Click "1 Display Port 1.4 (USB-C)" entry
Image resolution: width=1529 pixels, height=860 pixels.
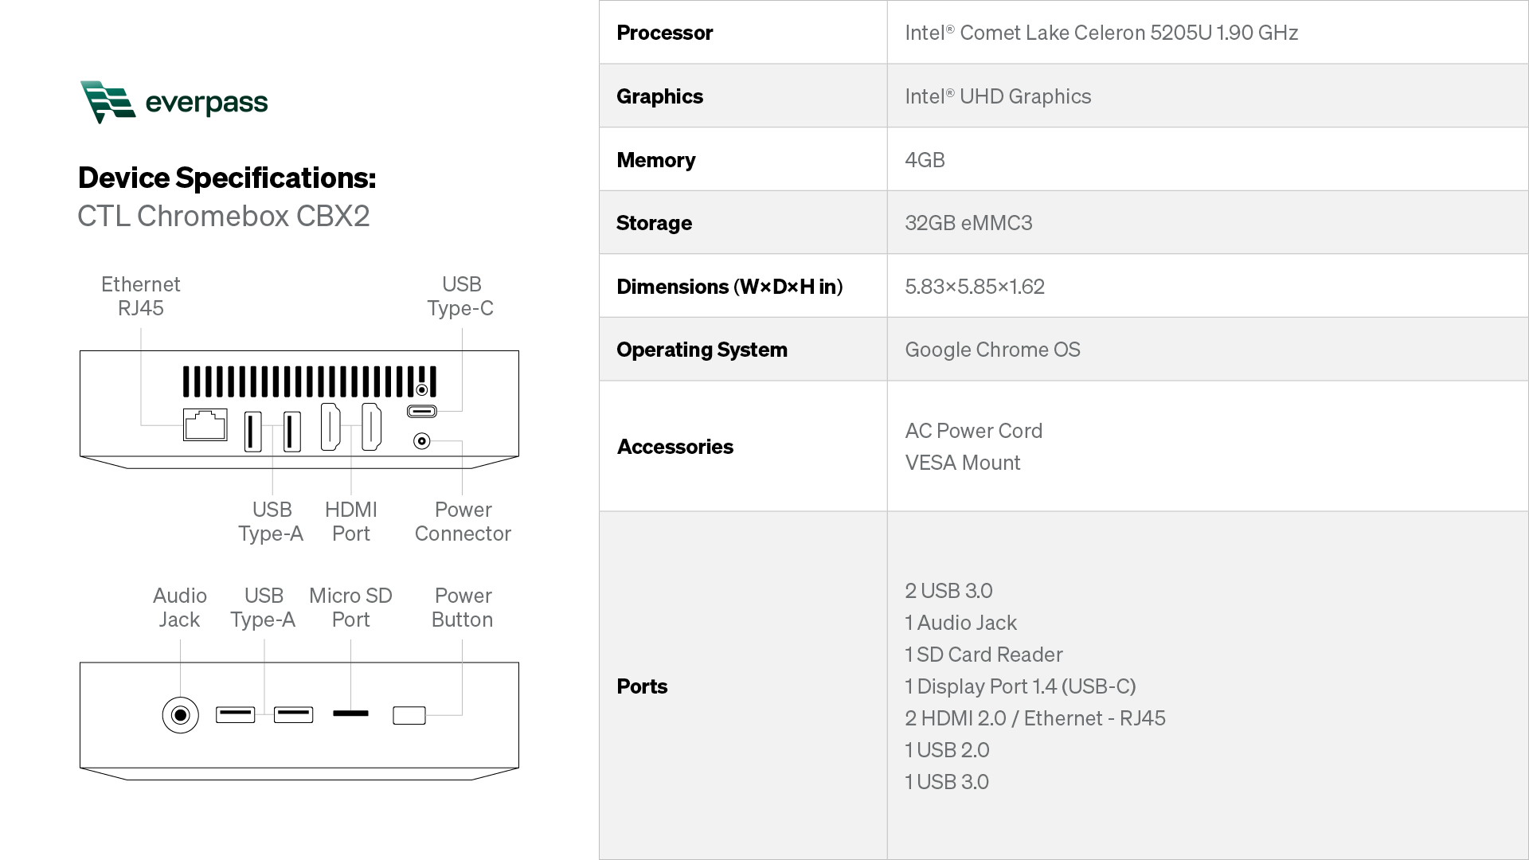point(1020,686)
